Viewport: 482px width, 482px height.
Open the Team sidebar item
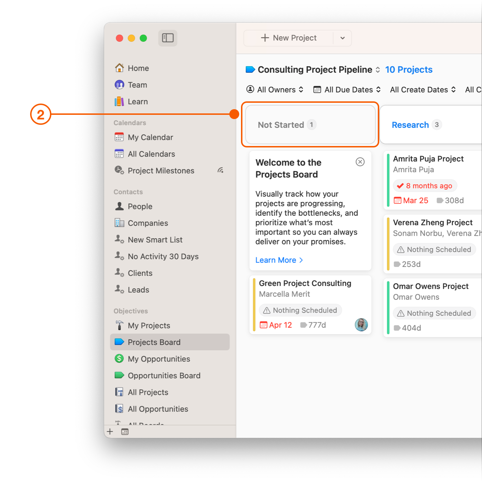[x=170, y=85]
